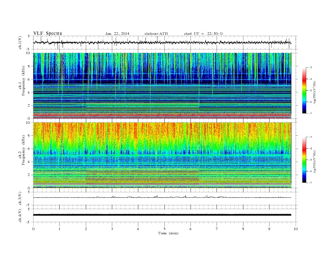The width and height of the screenshot is (333, 257).
Task: Click the "station=ATH" header label
Action: pyautogui.click(x=156, y=34)
